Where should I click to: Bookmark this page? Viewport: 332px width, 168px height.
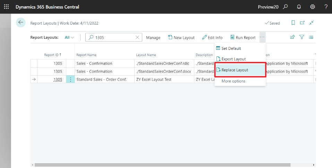click(x=293, y=23)
